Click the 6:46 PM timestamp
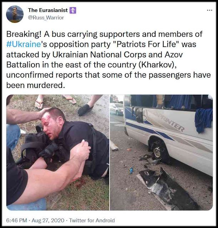Screen dimensions: 218x228 point(17,220)
